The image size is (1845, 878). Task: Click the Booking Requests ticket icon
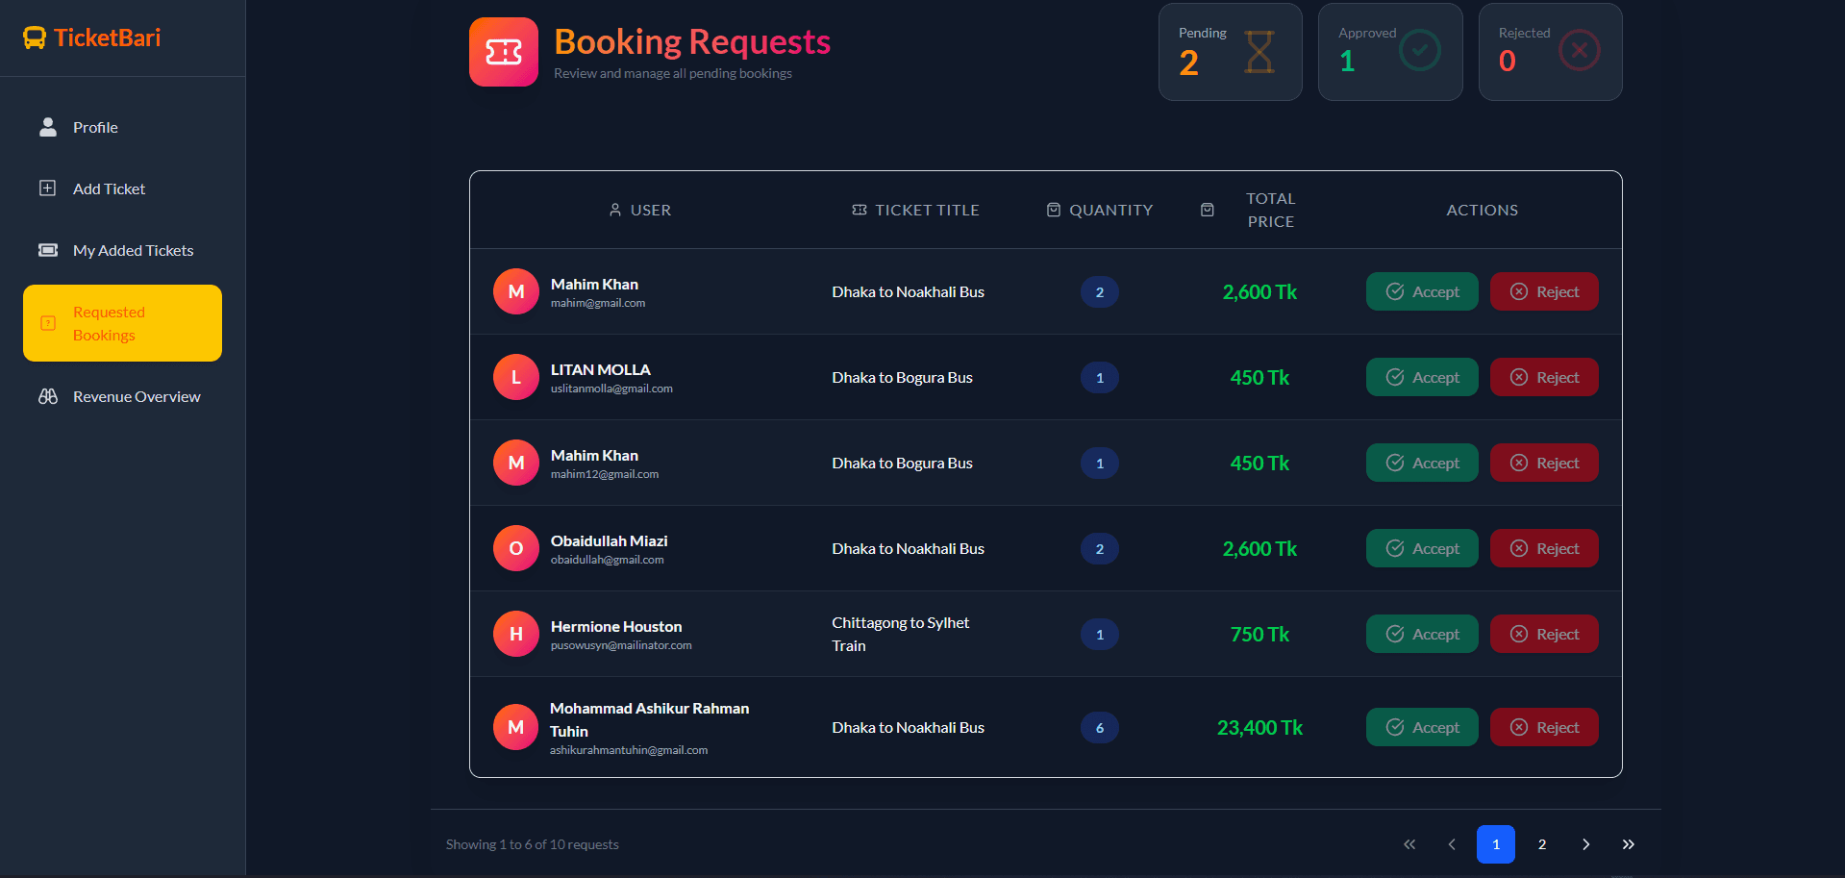click(x=504, y=52)
